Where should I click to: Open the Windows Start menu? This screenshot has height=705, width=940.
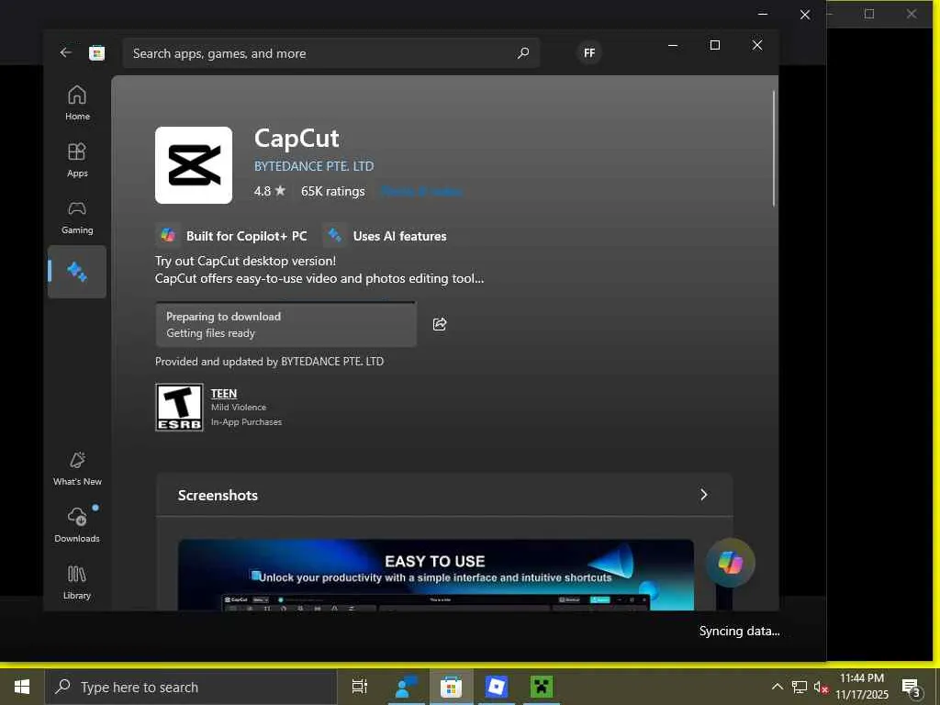click(x=22, y=687)
